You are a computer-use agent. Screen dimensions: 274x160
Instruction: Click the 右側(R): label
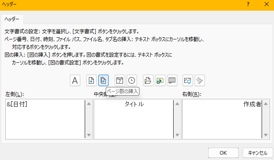[x=192, y=94]
